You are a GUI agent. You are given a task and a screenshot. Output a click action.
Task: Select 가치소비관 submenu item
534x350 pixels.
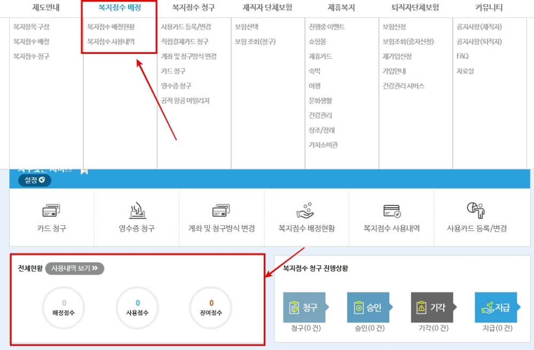(x=323, y=145)
